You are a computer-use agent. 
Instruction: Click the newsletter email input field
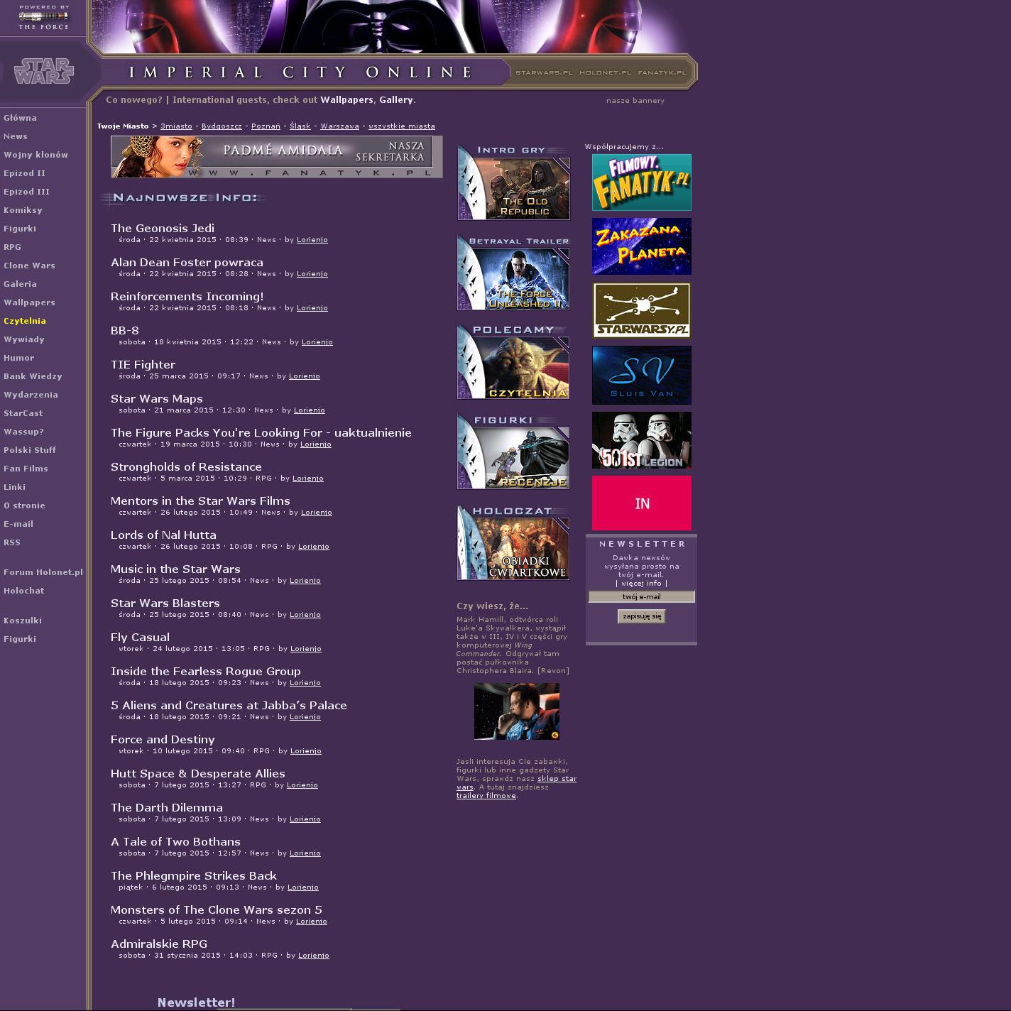[x=641, y=597]
